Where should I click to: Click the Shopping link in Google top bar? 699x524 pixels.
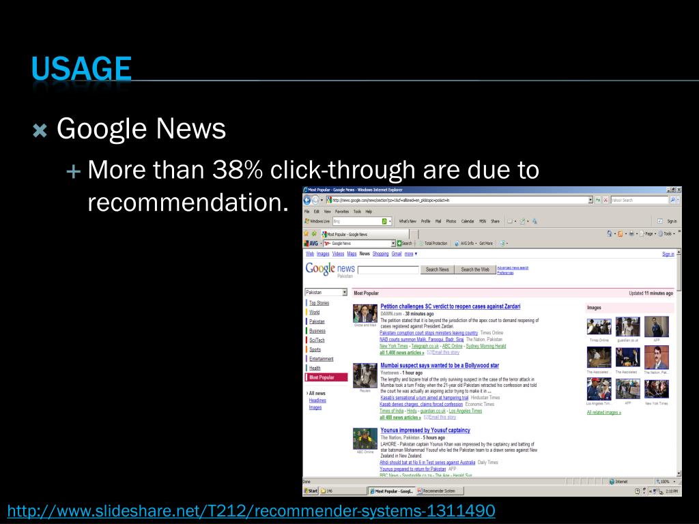pos(381,254)
